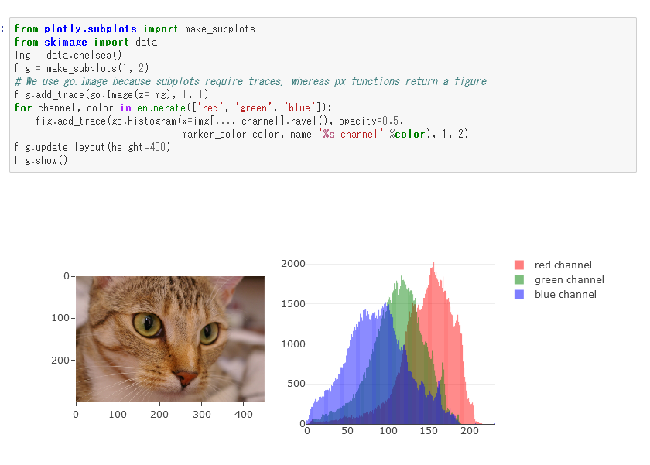Click the y-axis label 2000 on histogram

pos(293,264)
